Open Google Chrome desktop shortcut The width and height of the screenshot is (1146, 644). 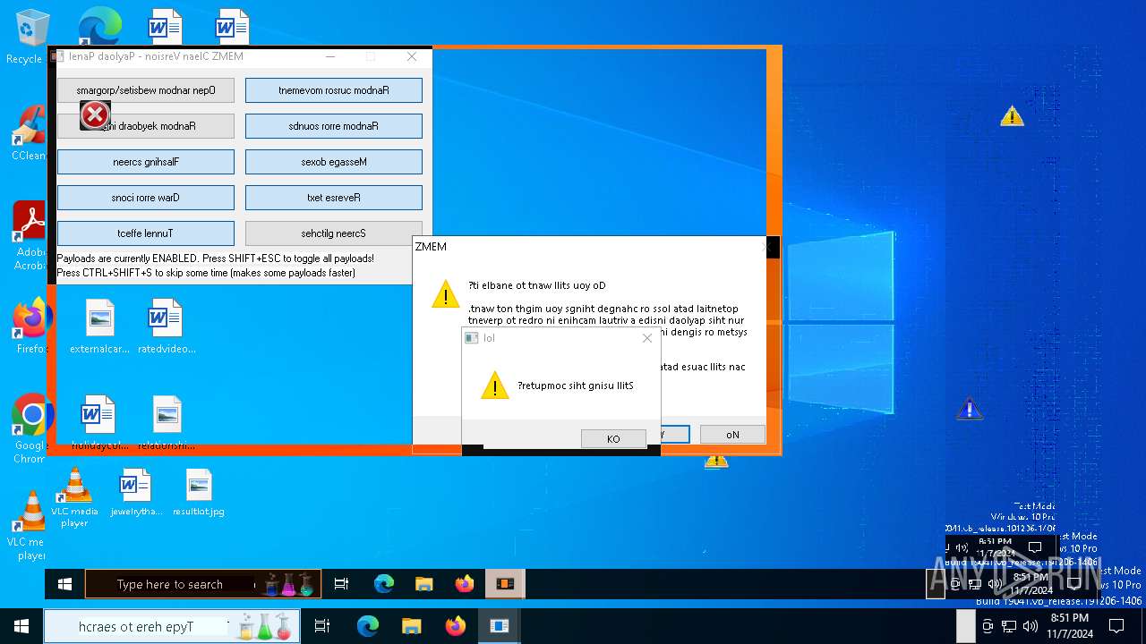click(x=30, y=428)
